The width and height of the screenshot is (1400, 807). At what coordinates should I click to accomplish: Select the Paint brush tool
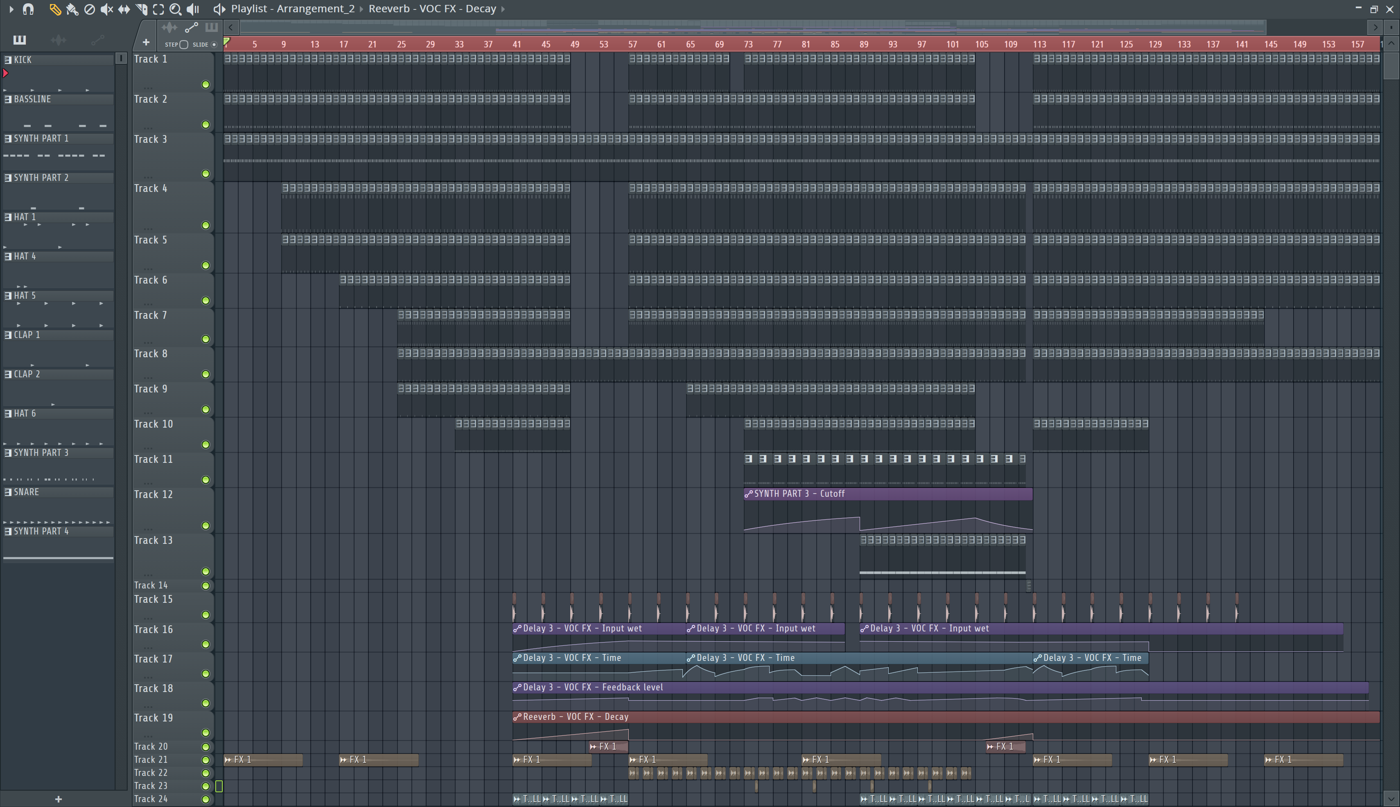72,9
